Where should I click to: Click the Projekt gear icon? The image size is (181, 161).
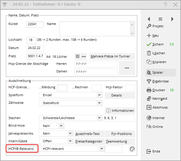149,26
